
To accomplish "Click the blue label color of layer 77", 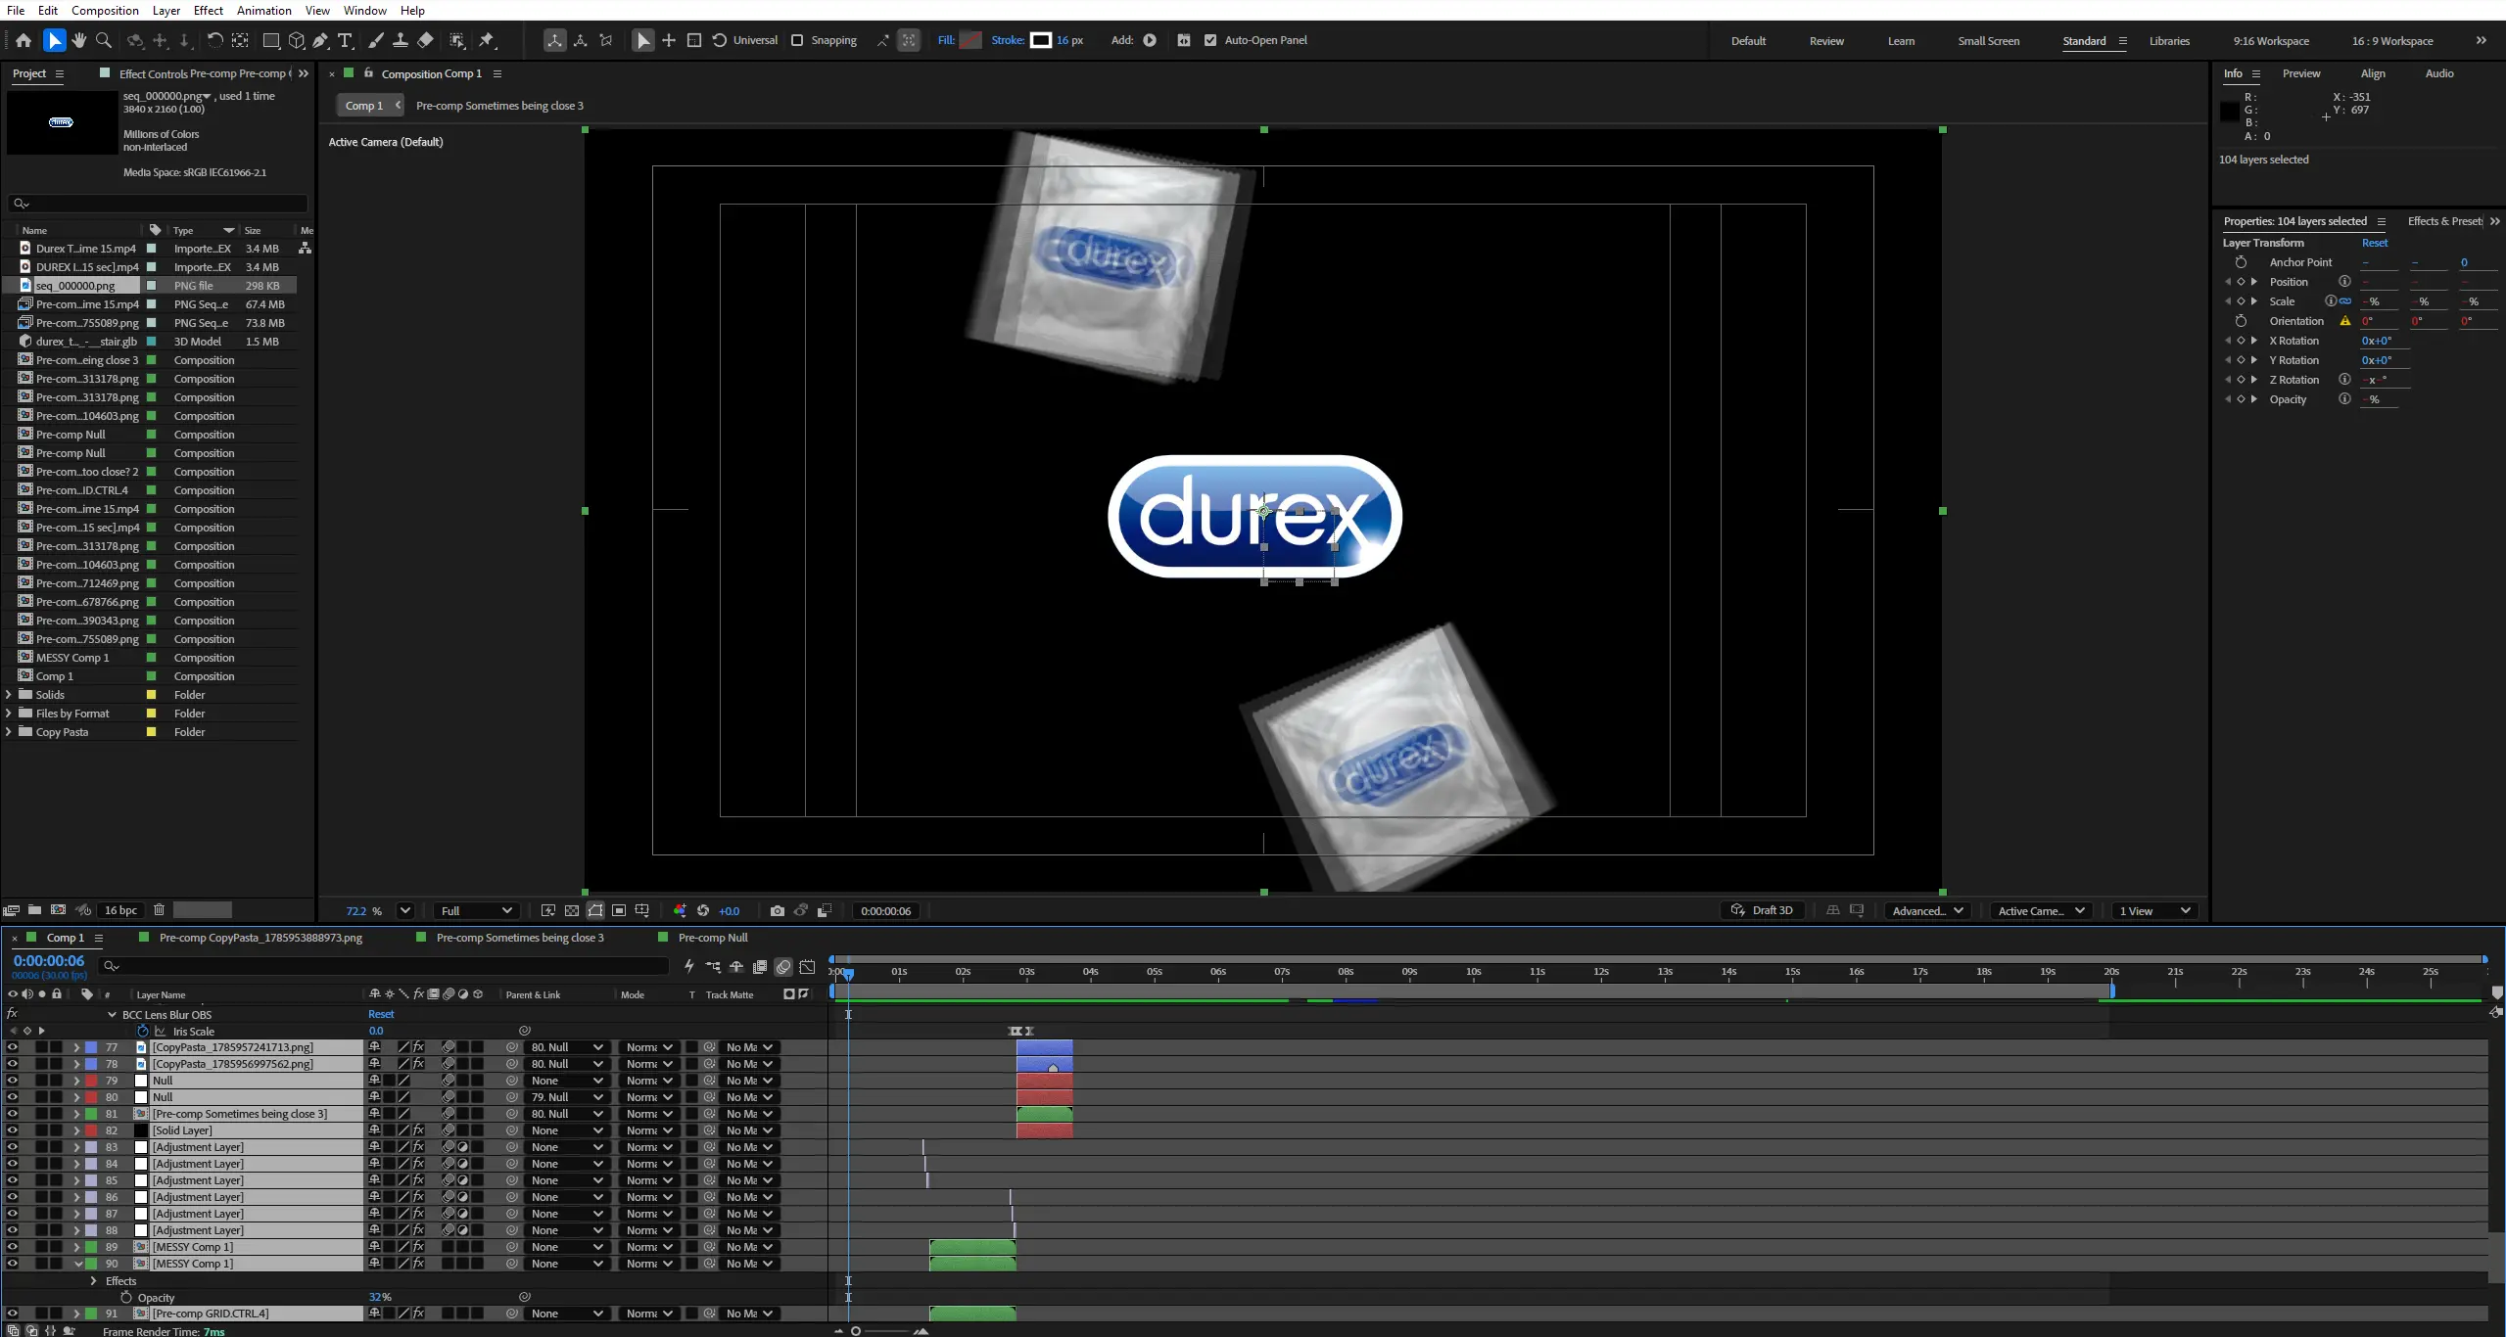I will 90,1047.
